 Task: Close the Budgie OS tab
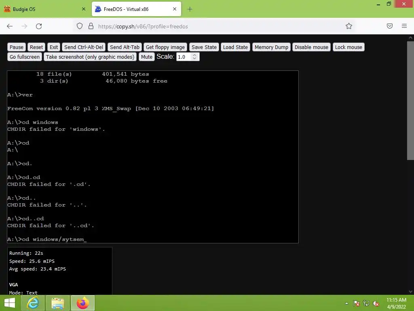[x=84, y=9]
